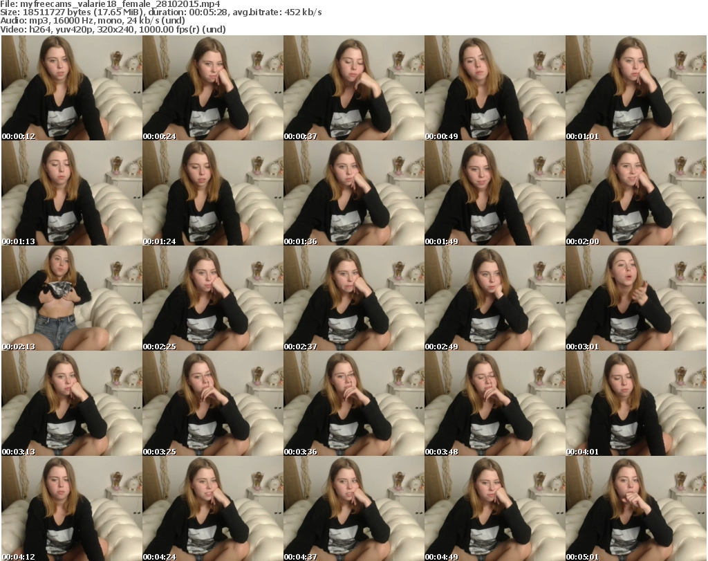Viewport: 708px width, 561px height.
Task: Open the thumbnail stamped 00:00:12
Action: click(72, 88)
